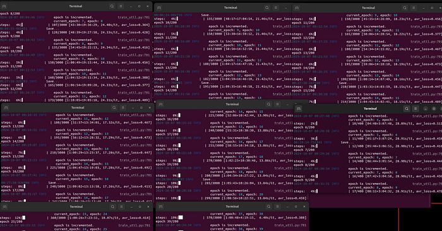Image resolution: width=442 pixels, height=231 pixels.
Task: Open new tab in terminal showing epoch 8/200
Action: (4, 6)
